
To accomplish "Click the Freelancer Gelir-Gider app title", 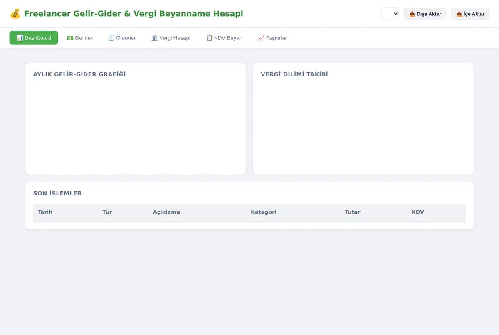I will pos(133,14).
